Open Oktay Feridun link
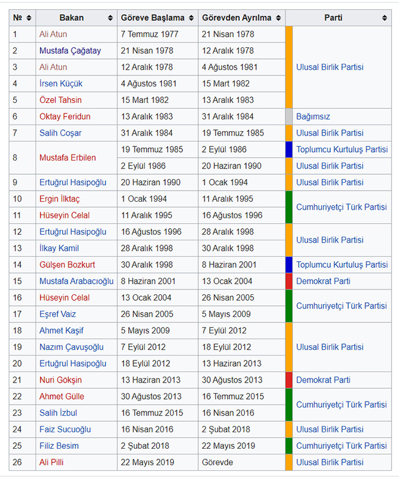The width and height of the screenshot is (399, 477). click(x=65, y=116)
